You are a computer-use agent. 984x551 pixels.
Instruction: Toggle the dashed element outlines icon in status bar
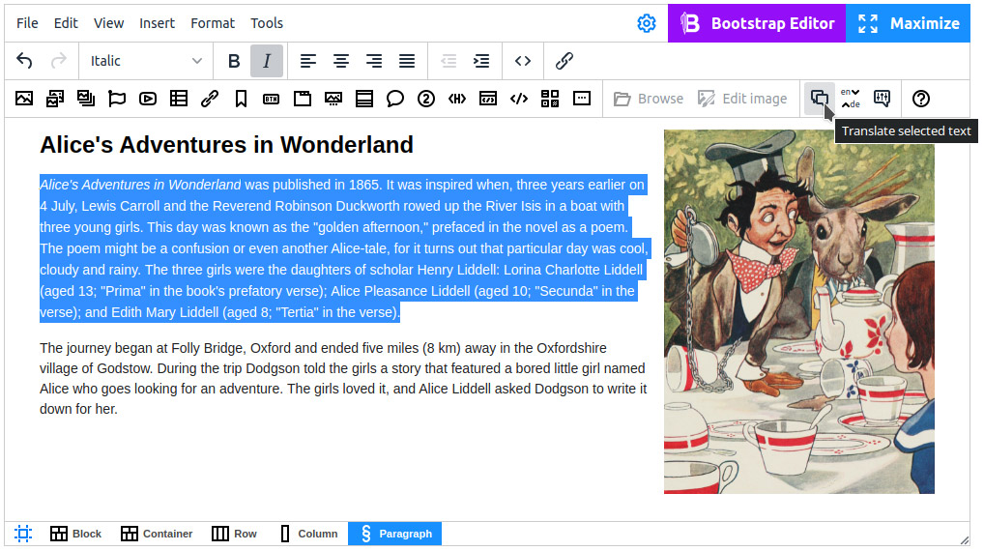23,534
